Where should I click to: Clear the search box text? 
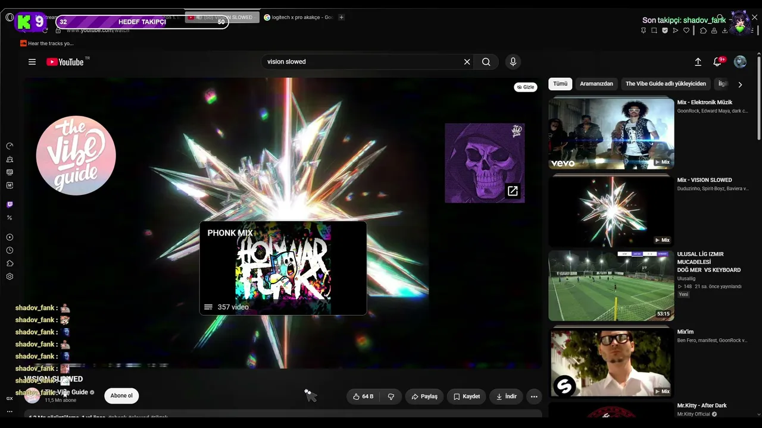(x=467, y=62)
